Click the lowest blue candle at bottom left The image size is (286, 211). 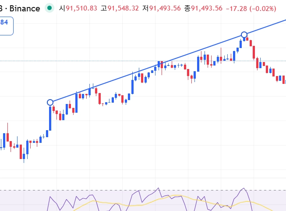click(x=24, y=156)
